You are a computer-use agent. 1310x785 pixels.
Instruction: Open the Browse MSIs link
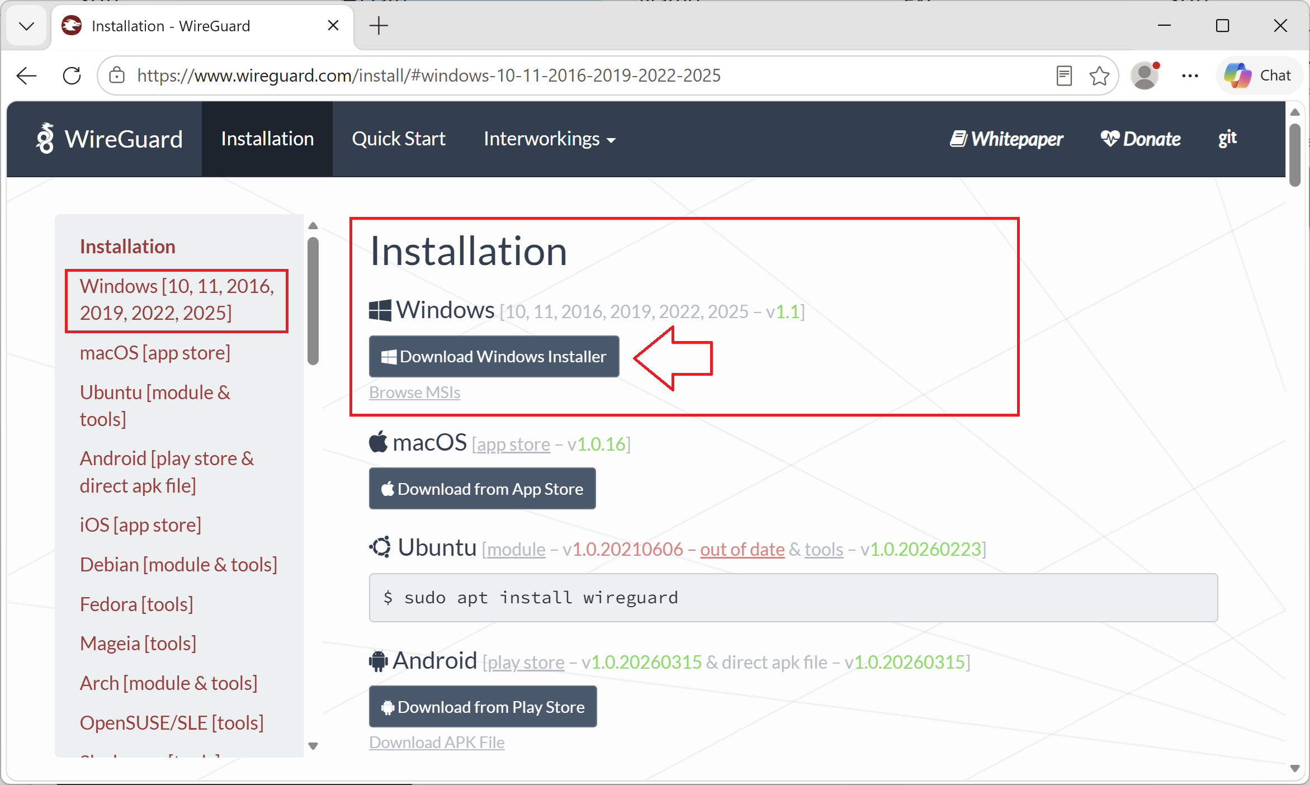click(x=414, y=393)
